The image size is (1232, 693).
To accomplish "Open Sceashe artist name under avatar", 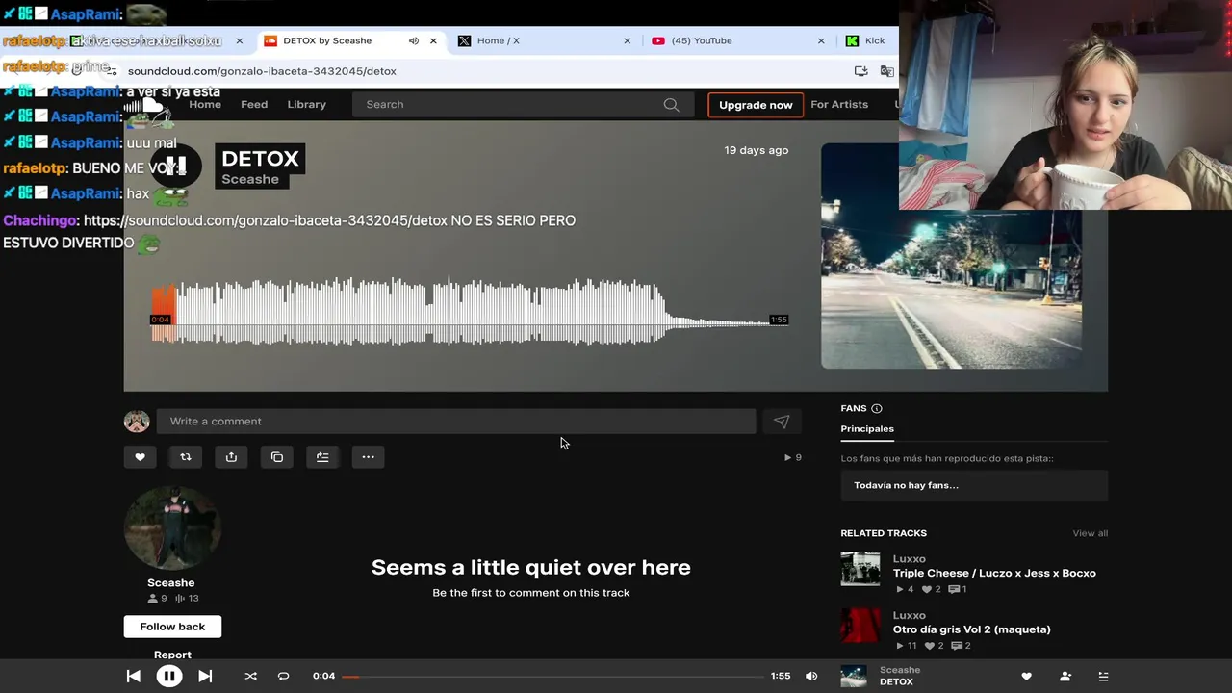I will [x=171, y=582].
